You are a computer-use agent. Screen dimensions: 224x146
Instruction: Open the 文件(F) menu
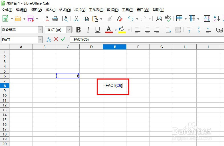coord(7,10)
